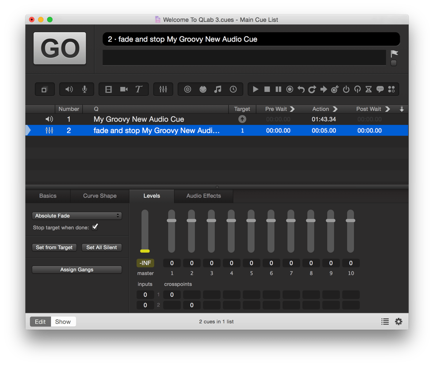The height and width of the screenshot is (366, 434).
Task: Tick the checkbox below the flag icon
Action: [x=394, y=63]
